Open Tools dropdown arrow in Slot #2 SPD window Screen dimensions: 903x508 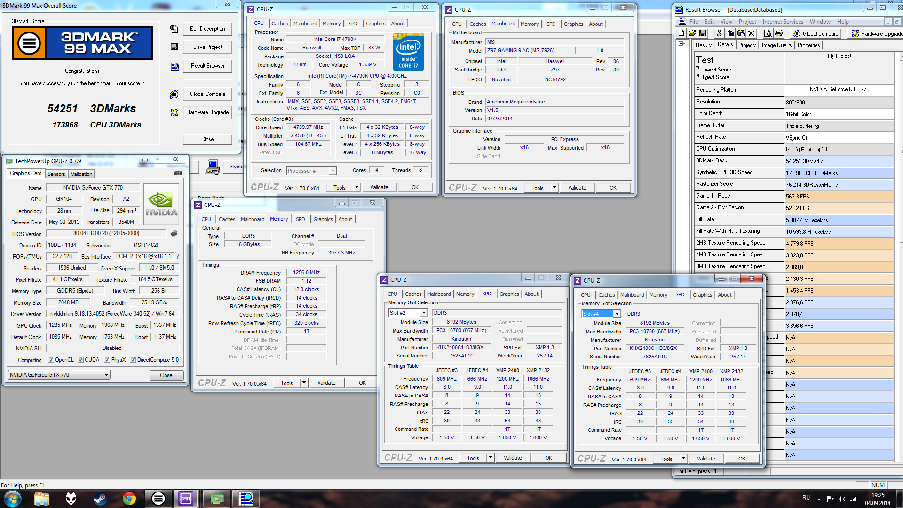(x=490, y=458)
